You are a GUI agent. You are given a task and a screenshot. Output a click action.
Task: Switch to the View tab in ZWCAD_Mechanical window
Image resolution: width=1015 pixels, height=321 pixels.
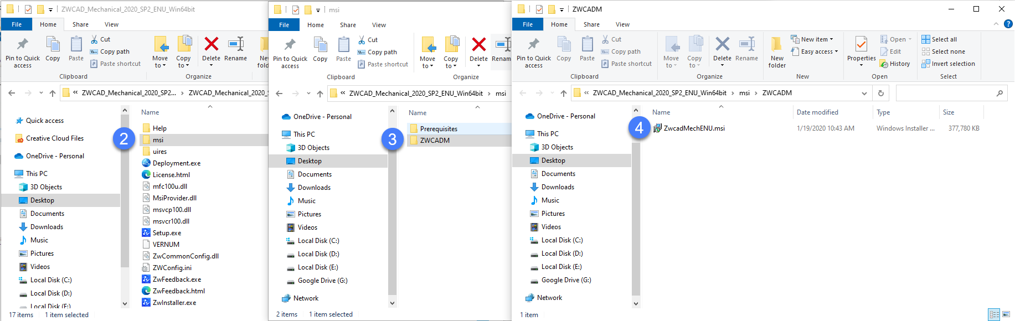[111, 24]
